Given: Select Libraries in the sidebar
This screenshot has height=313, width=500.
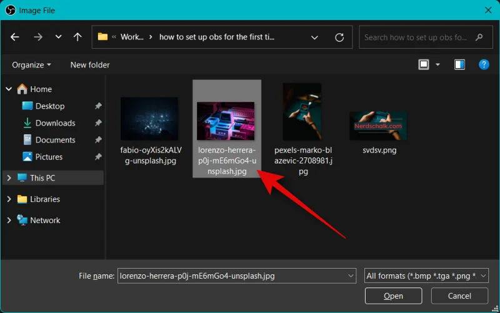Looking at the screenshot, I should click(44, 199).
